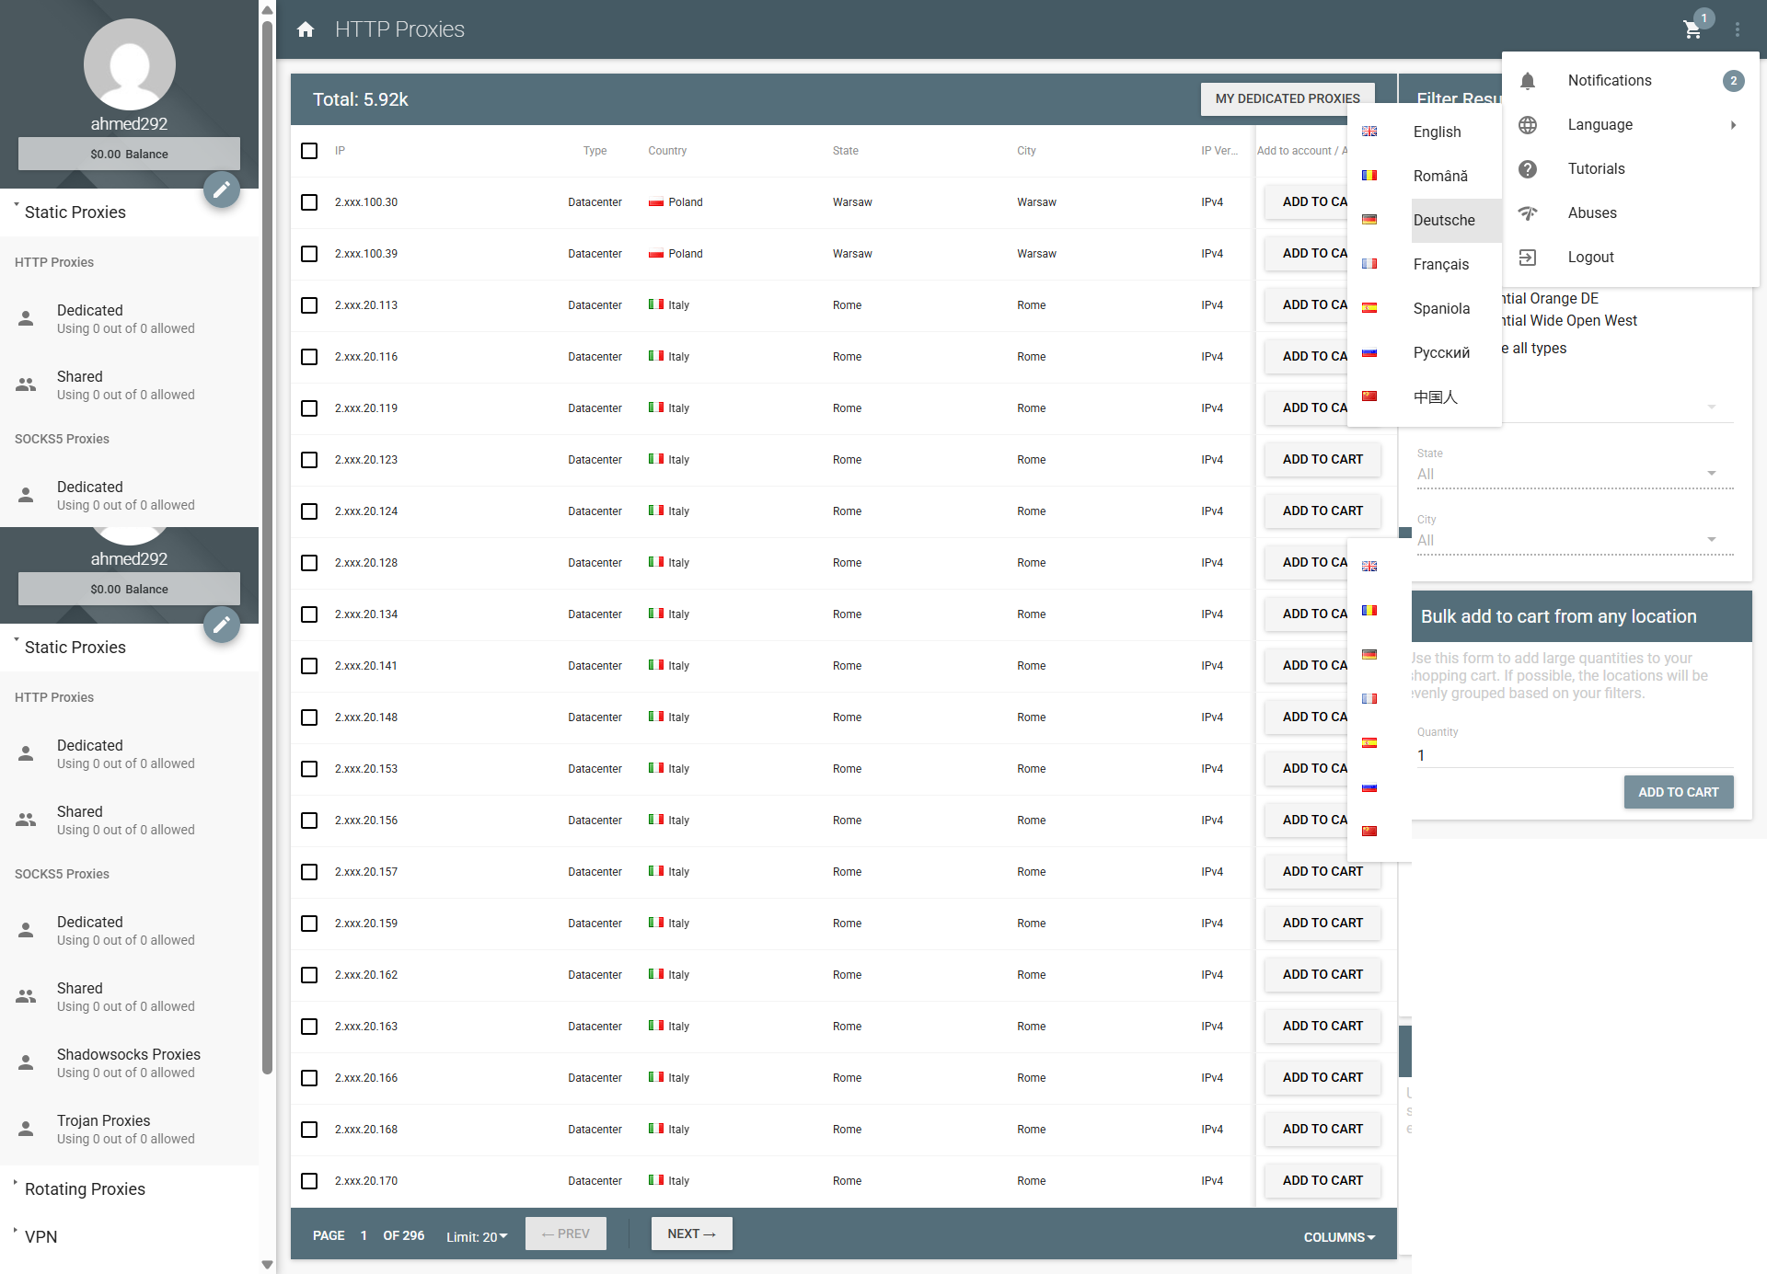Select the Abuses menu icon
The width and height of the screenshot is (1767, 1274).
coord(1528,213)
